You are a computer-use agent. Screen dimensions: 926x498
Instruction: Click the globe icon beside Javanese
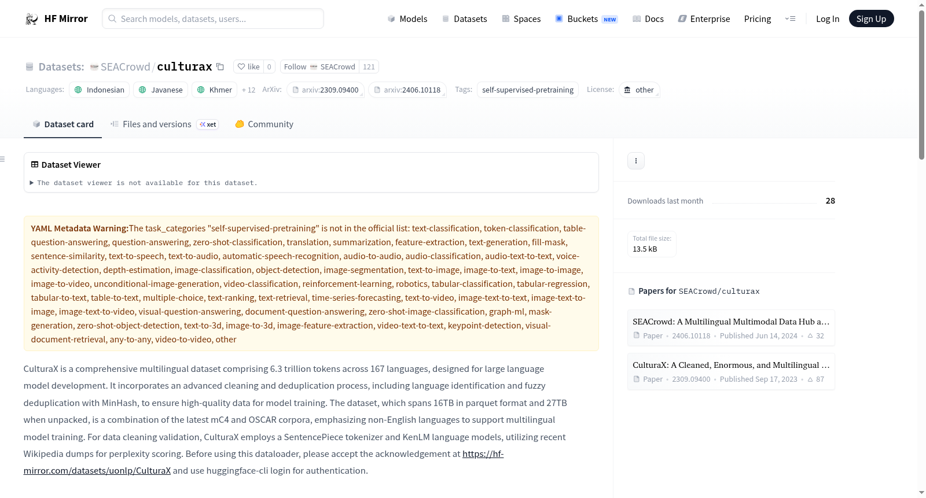tap(142, 90)
